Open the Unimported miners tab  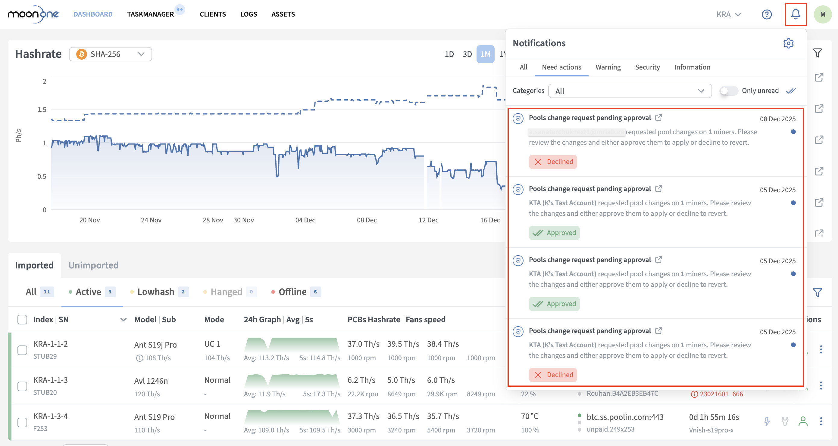coord(93,265)
